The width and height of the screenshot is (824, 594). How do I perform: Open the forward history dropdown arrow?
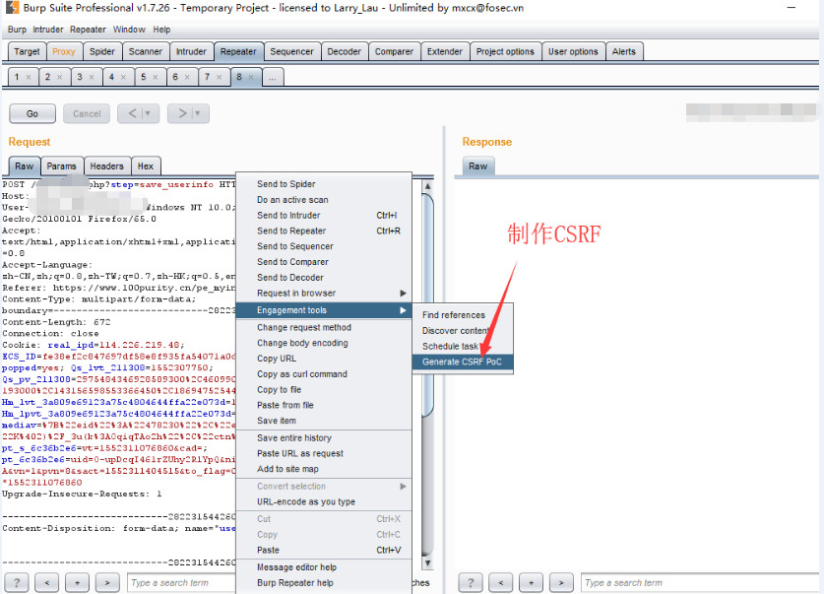coord(197,113)
